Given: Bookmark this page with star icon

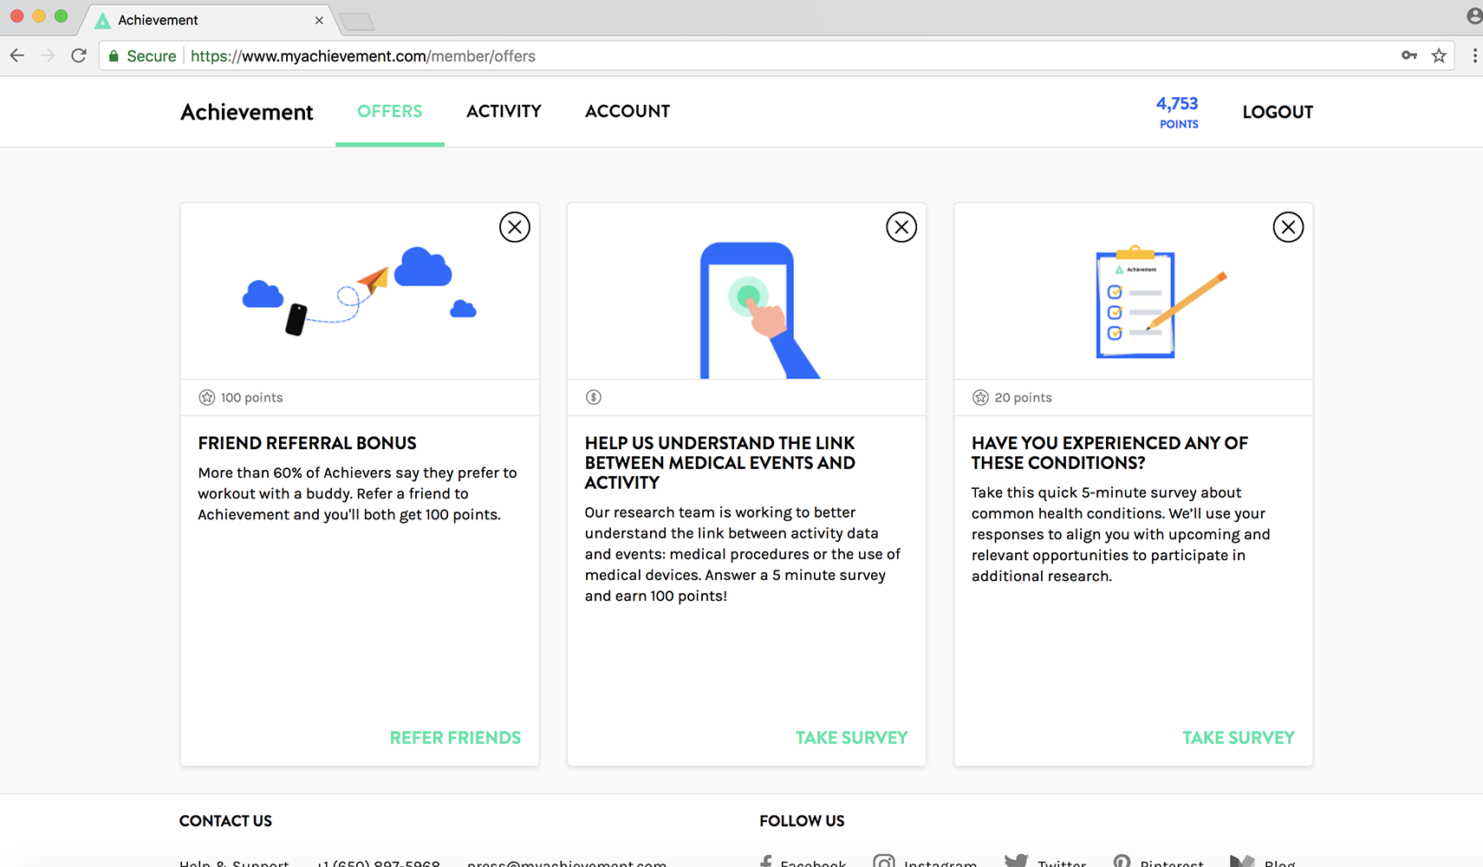Looking at the screenshot, I should (x=1439, y=55).
